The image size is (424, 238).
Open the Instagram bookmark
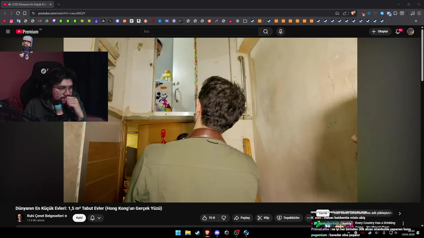(11, 21)
